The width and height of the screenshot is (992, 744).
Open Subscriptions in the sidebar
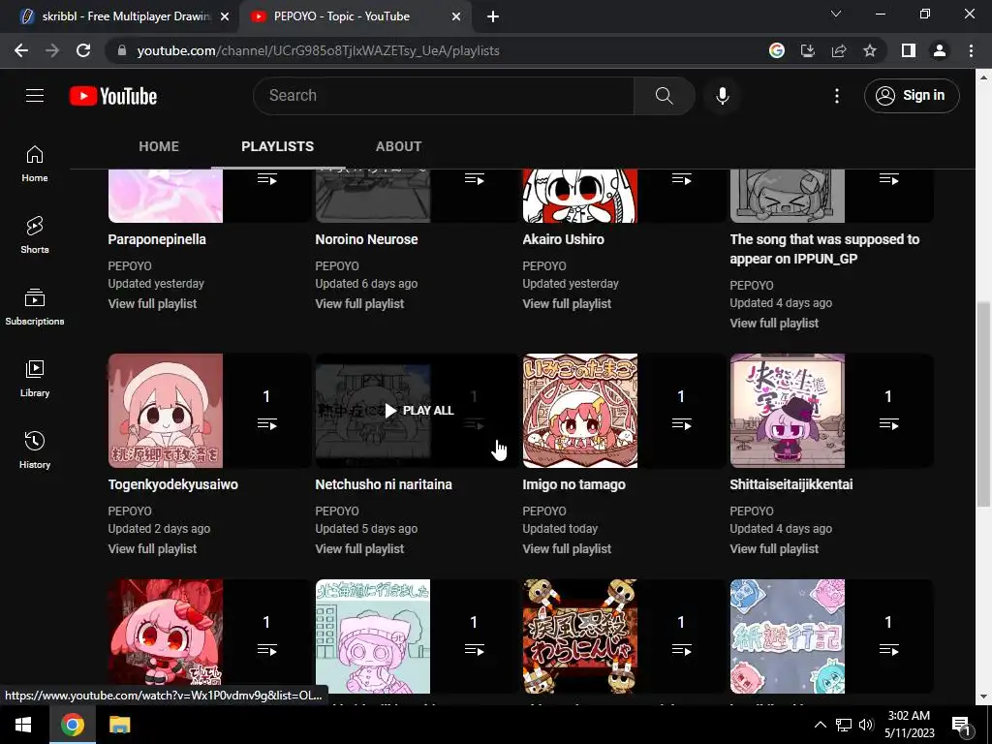click(x=35, y=307)
